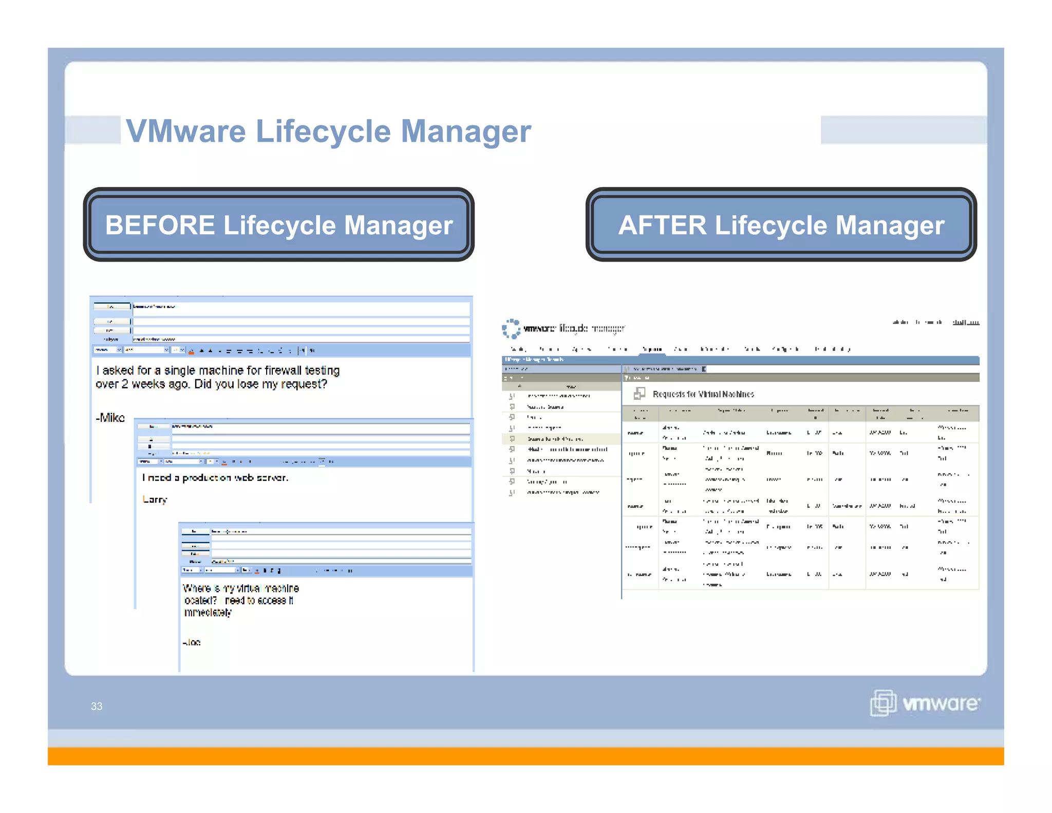Image resolution: width=1052 pixels, height=813 pixels.
Task: Open the font name dropdown in Mike's email toolbar
Action: [146, 350]
